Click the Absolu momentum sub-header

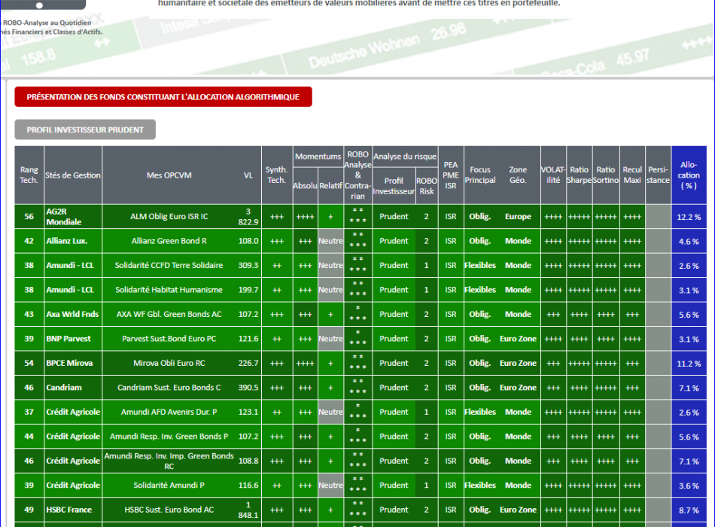(x=305, y=186)
